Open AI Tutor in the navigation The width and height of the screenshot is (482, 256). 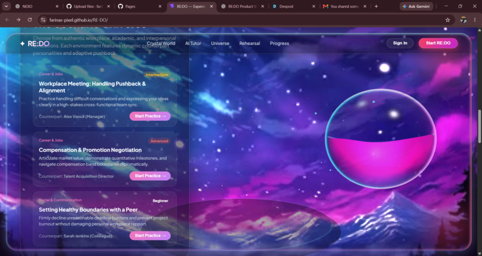[x=193, y=43]
